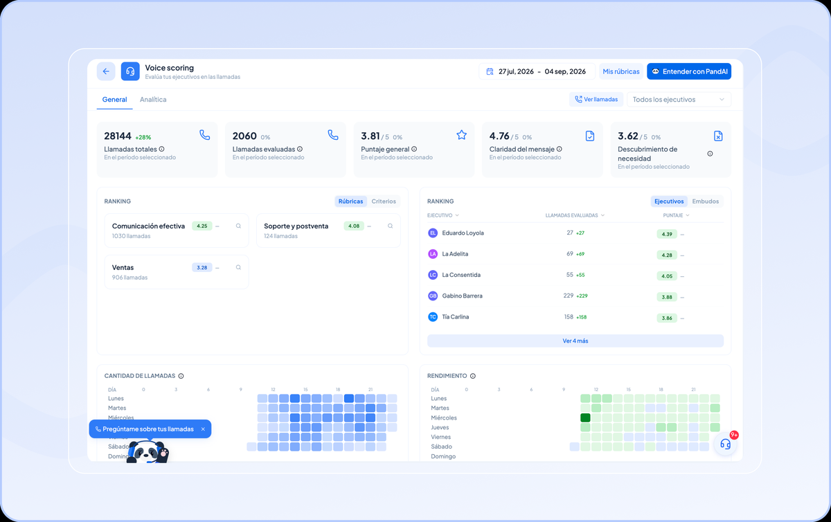Click magnifier icon on Ventas card
Viewport: 831px width, 522px height.
pyautogui.click(x=238, y=267)
